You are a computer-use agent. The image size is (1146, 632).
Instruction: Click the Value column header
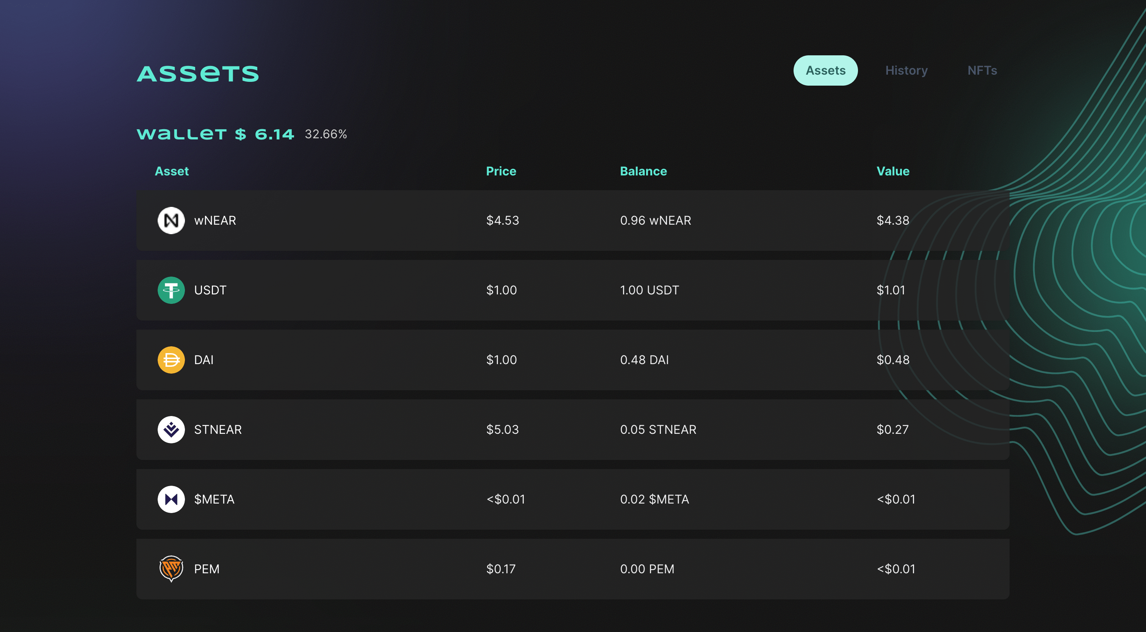892,171
